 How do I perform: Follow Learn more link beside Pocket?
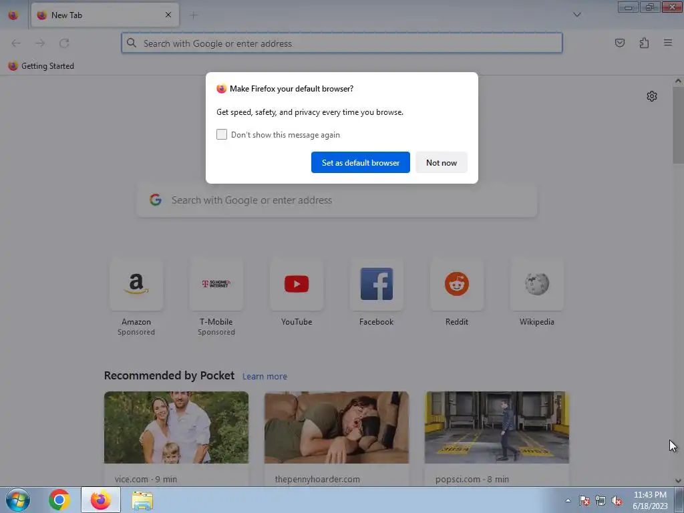point(265,377)
